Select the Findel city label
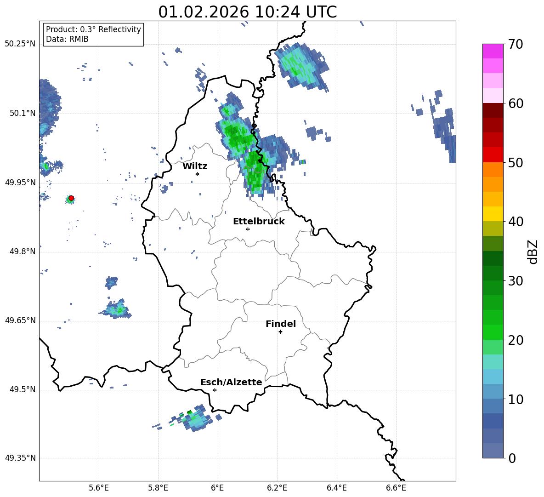544x497 pixels. coord(281,324)
